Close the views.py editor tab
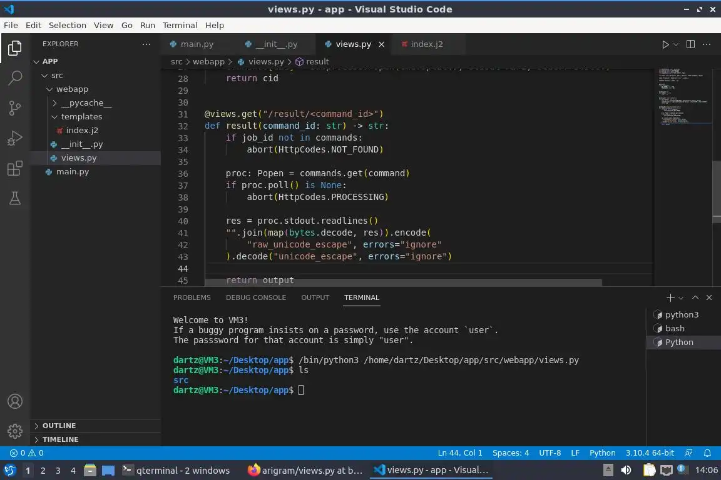 (x=381, y=44)
